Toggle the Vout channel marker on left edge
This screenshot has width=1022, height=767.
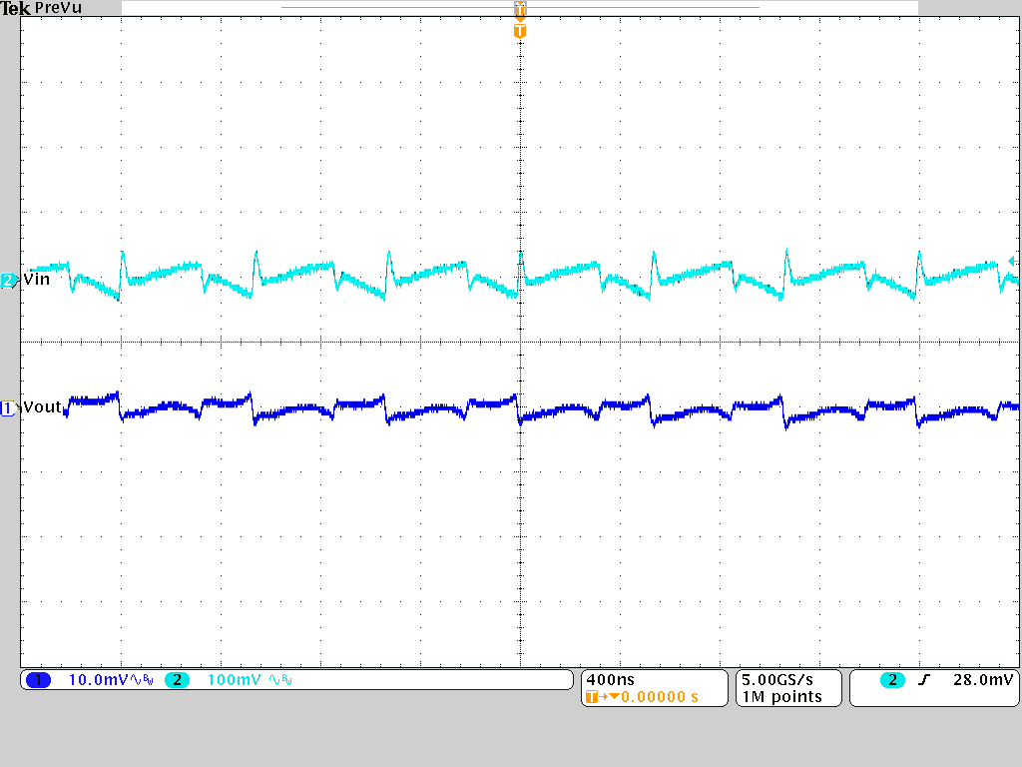[x=6, y=407]
